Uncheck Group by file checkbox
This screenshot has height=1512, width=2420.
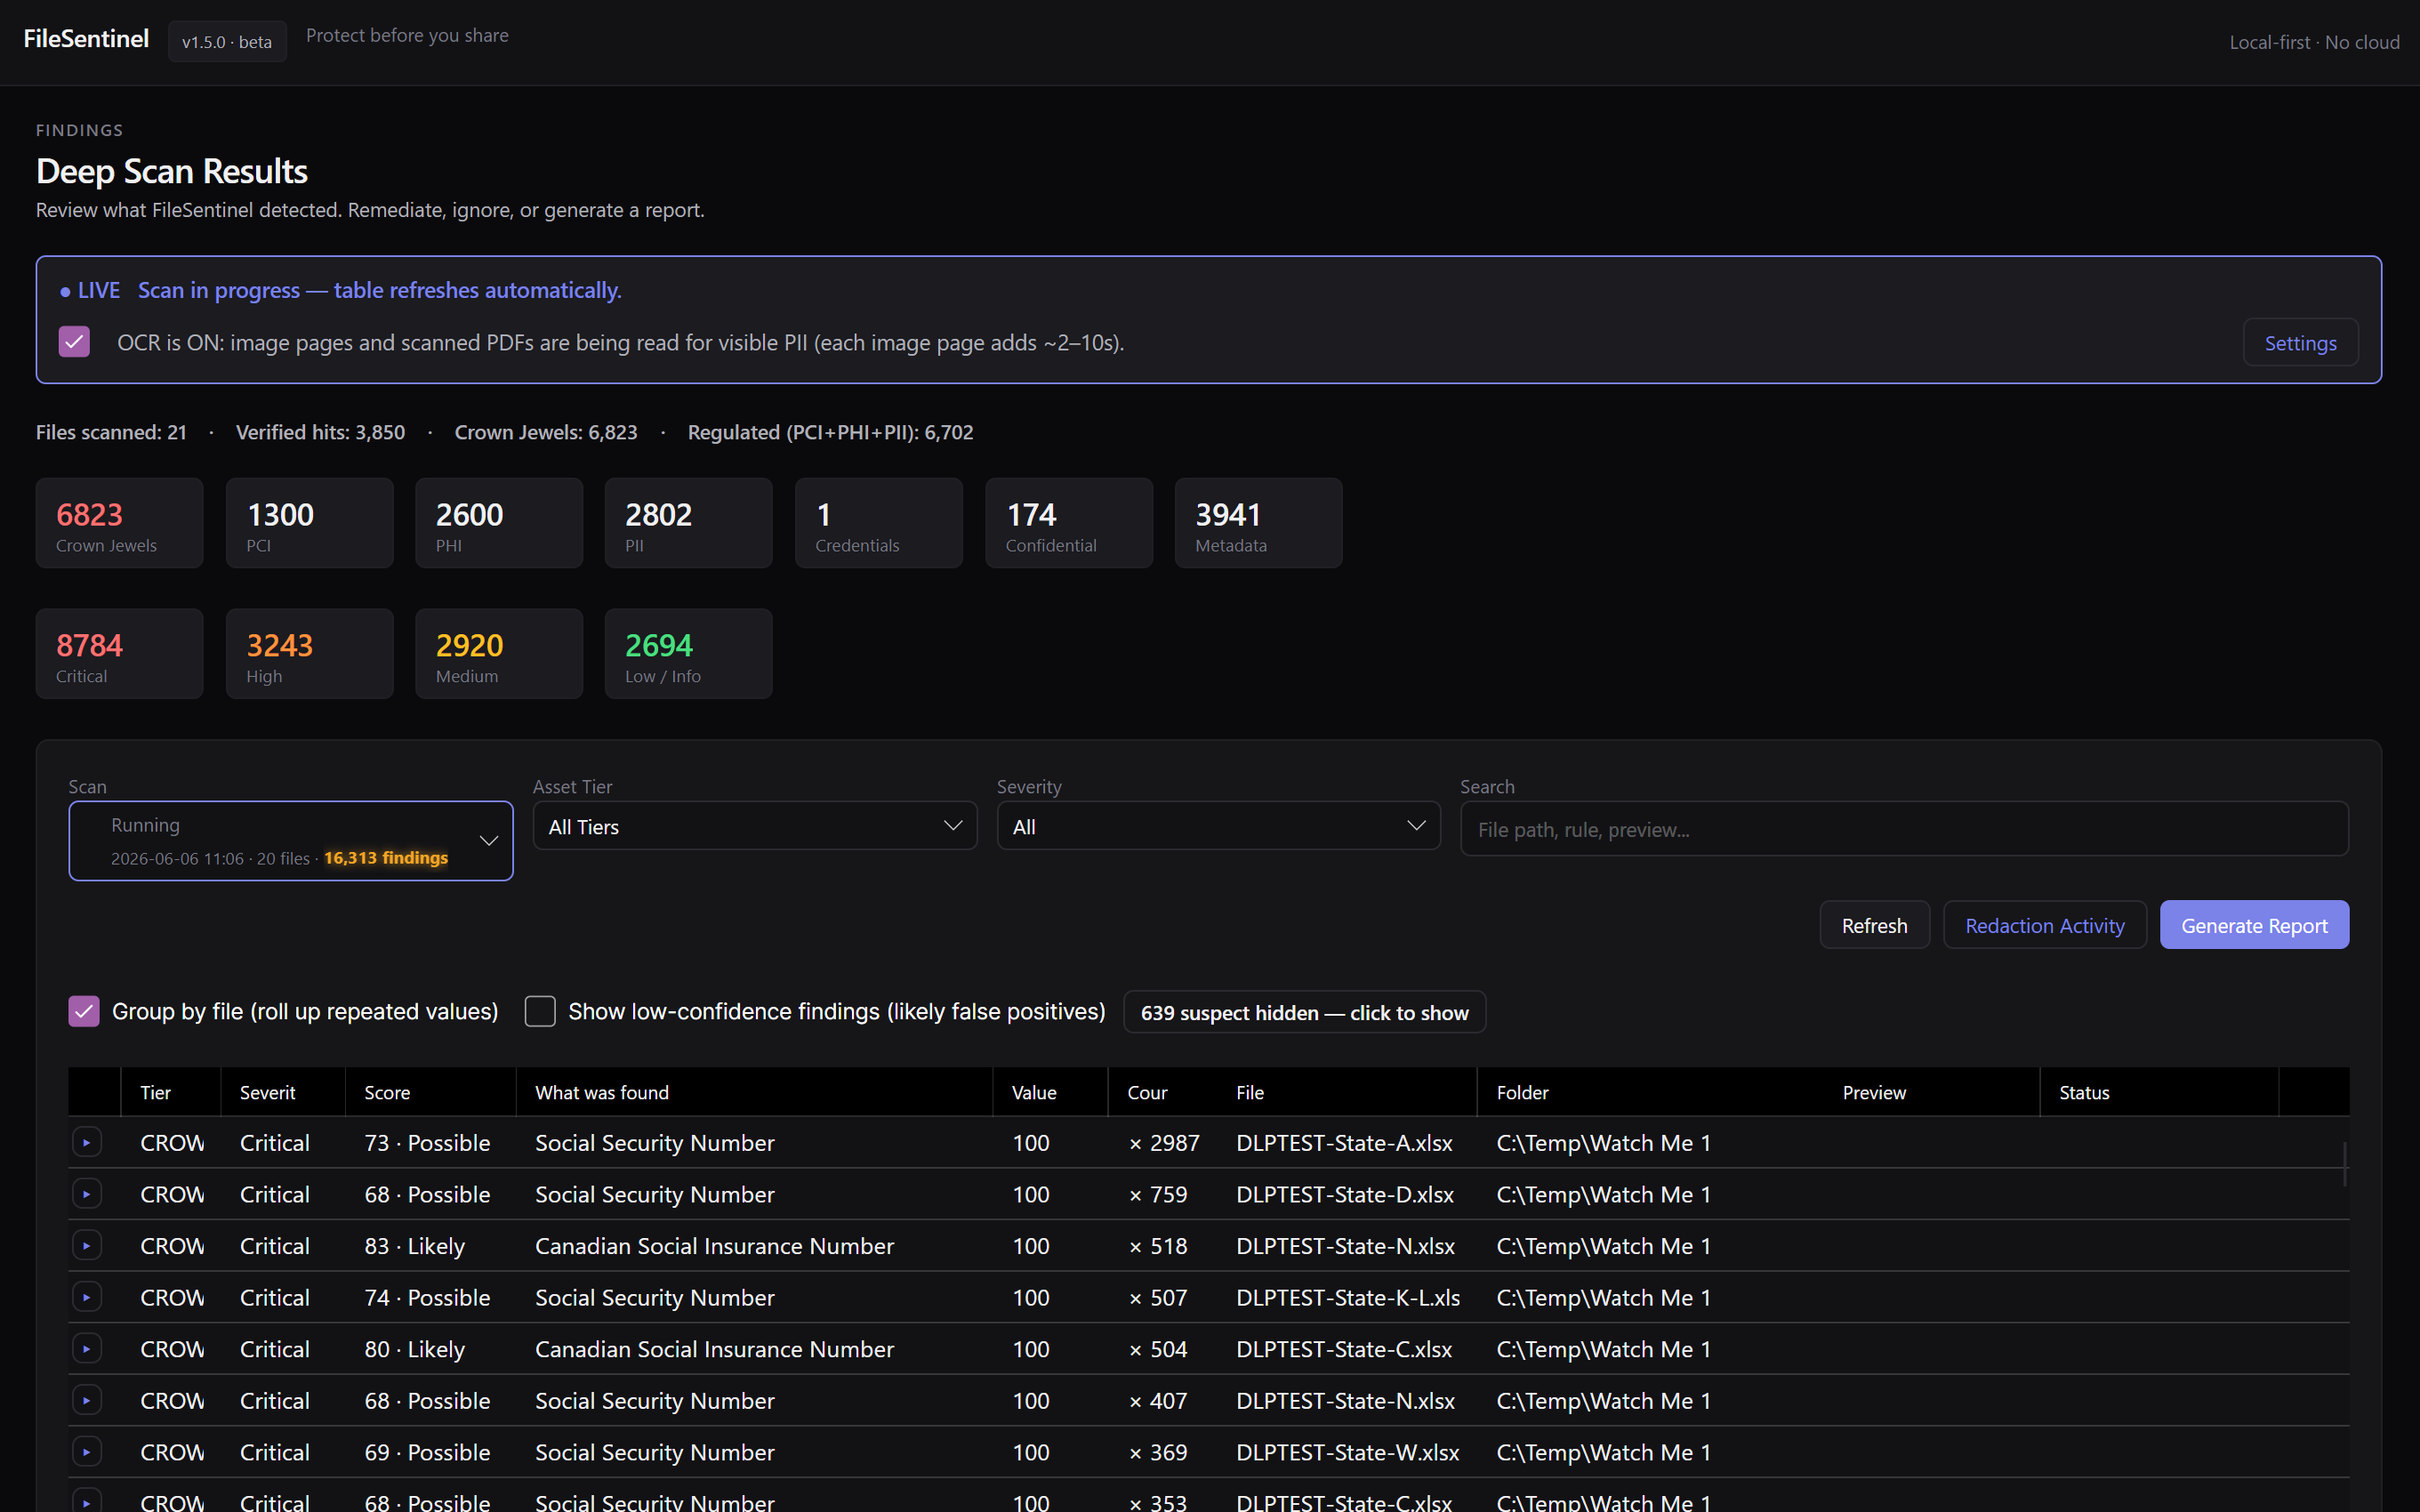pyautogui.click(x=84, y=1011)
